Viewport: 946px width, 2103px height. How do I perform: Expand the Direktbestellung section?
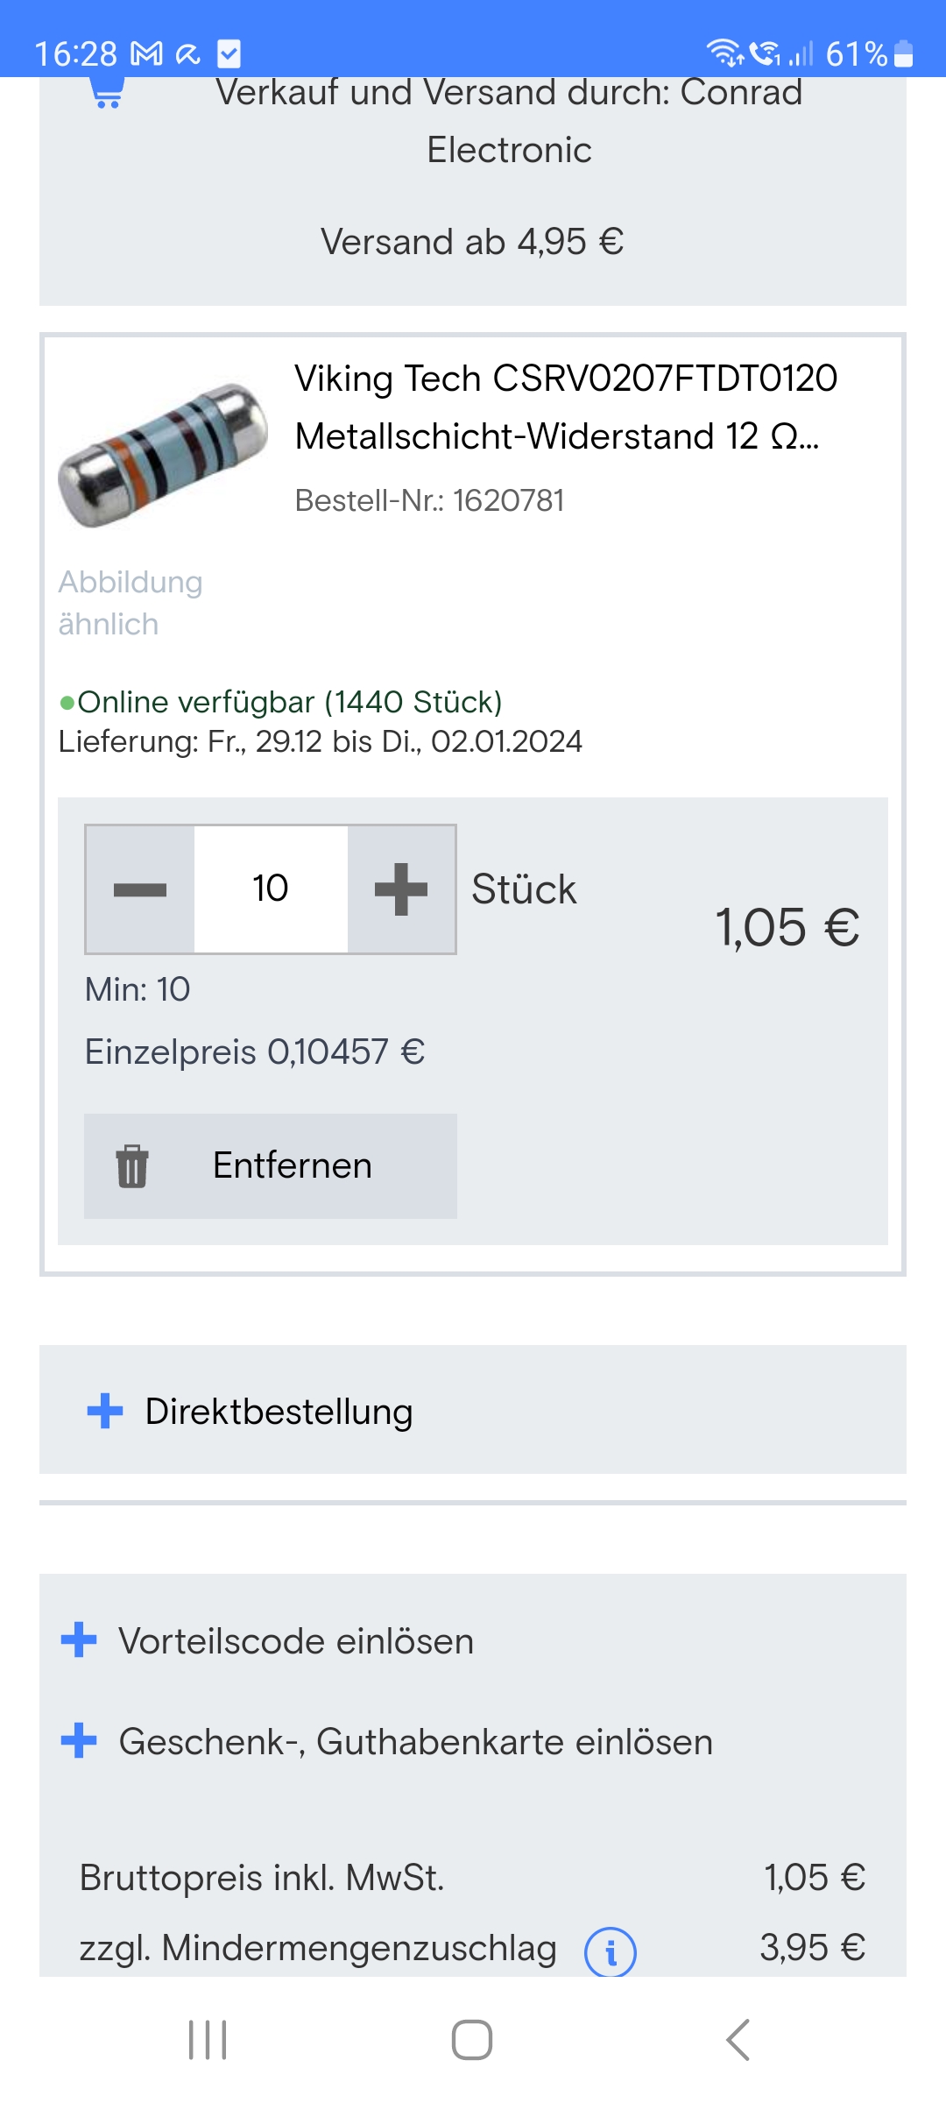point(473,1410)
